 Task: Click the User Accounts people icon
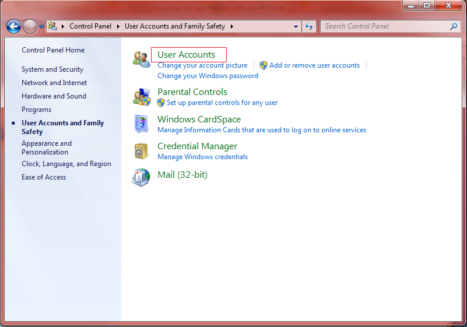coord(142,59)
